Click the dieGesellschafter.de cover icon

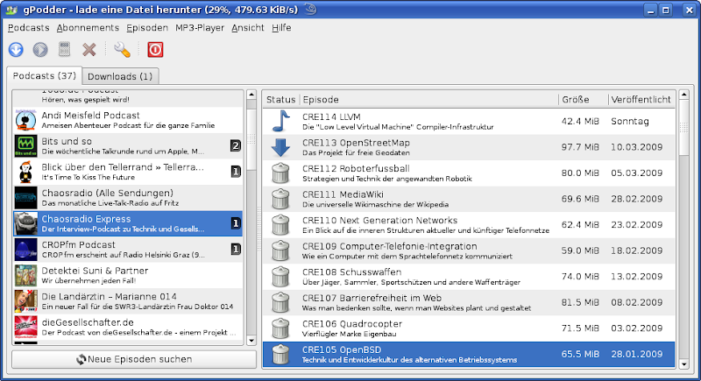tap(26, 328)
